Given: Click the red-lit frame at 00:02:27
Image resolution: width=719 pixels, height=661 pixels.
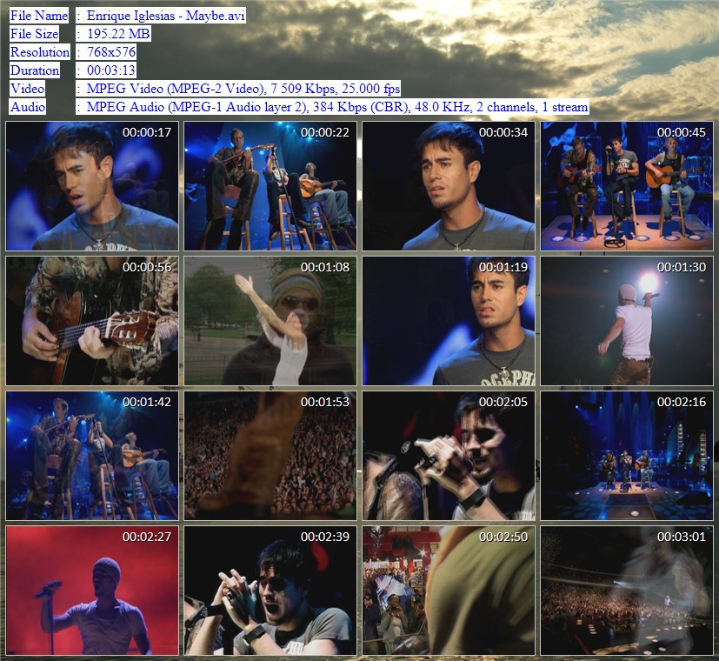Looking at the screenshot, I should [x=92, y=591].
